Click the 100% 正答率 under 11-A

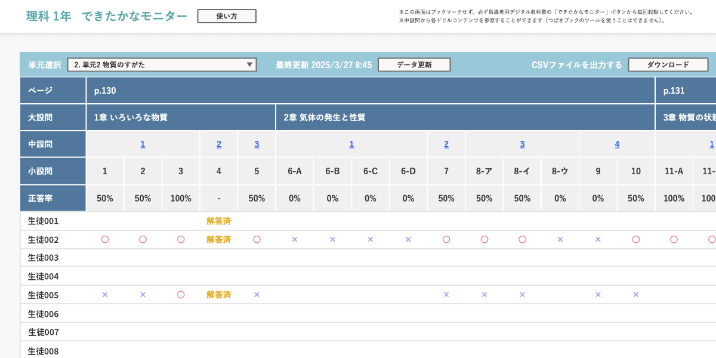[674, 199]
